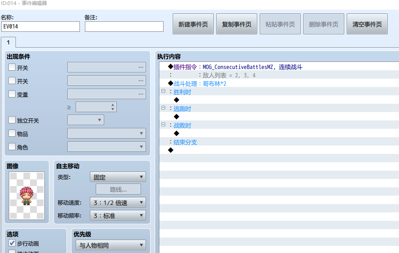Uncheck the 步行动画 option
The image size is (399, 253).
[12, 243]
